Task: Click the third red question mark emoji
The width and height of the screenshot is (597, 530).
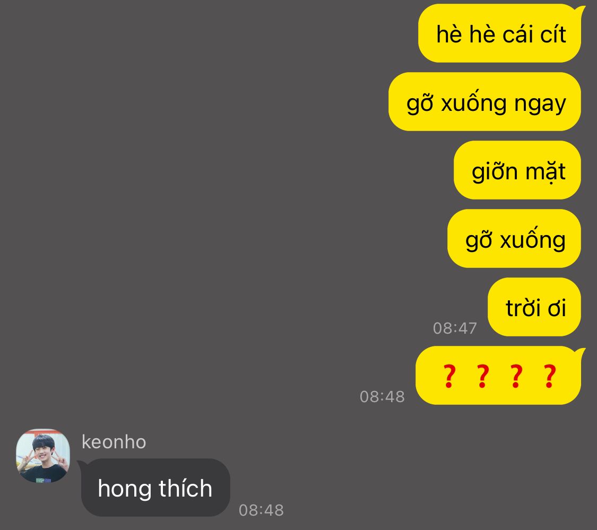Action: point(516,376)
